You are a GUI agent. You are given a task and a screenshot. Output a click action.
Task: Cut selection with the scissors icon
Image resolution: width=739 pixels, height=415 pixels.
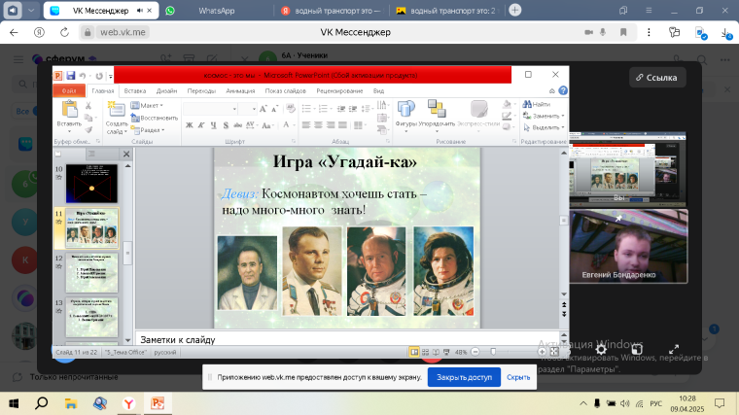point(88,106)
